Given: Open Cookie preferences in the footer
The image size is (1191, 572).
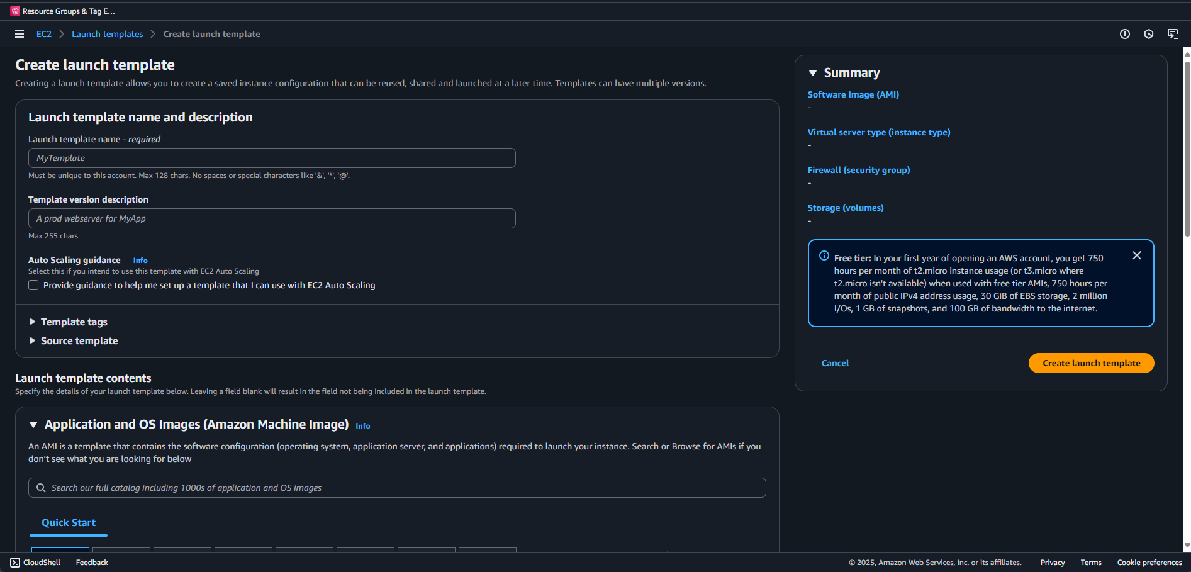Looking at the screenshot, I should (x=1149, y=563).
